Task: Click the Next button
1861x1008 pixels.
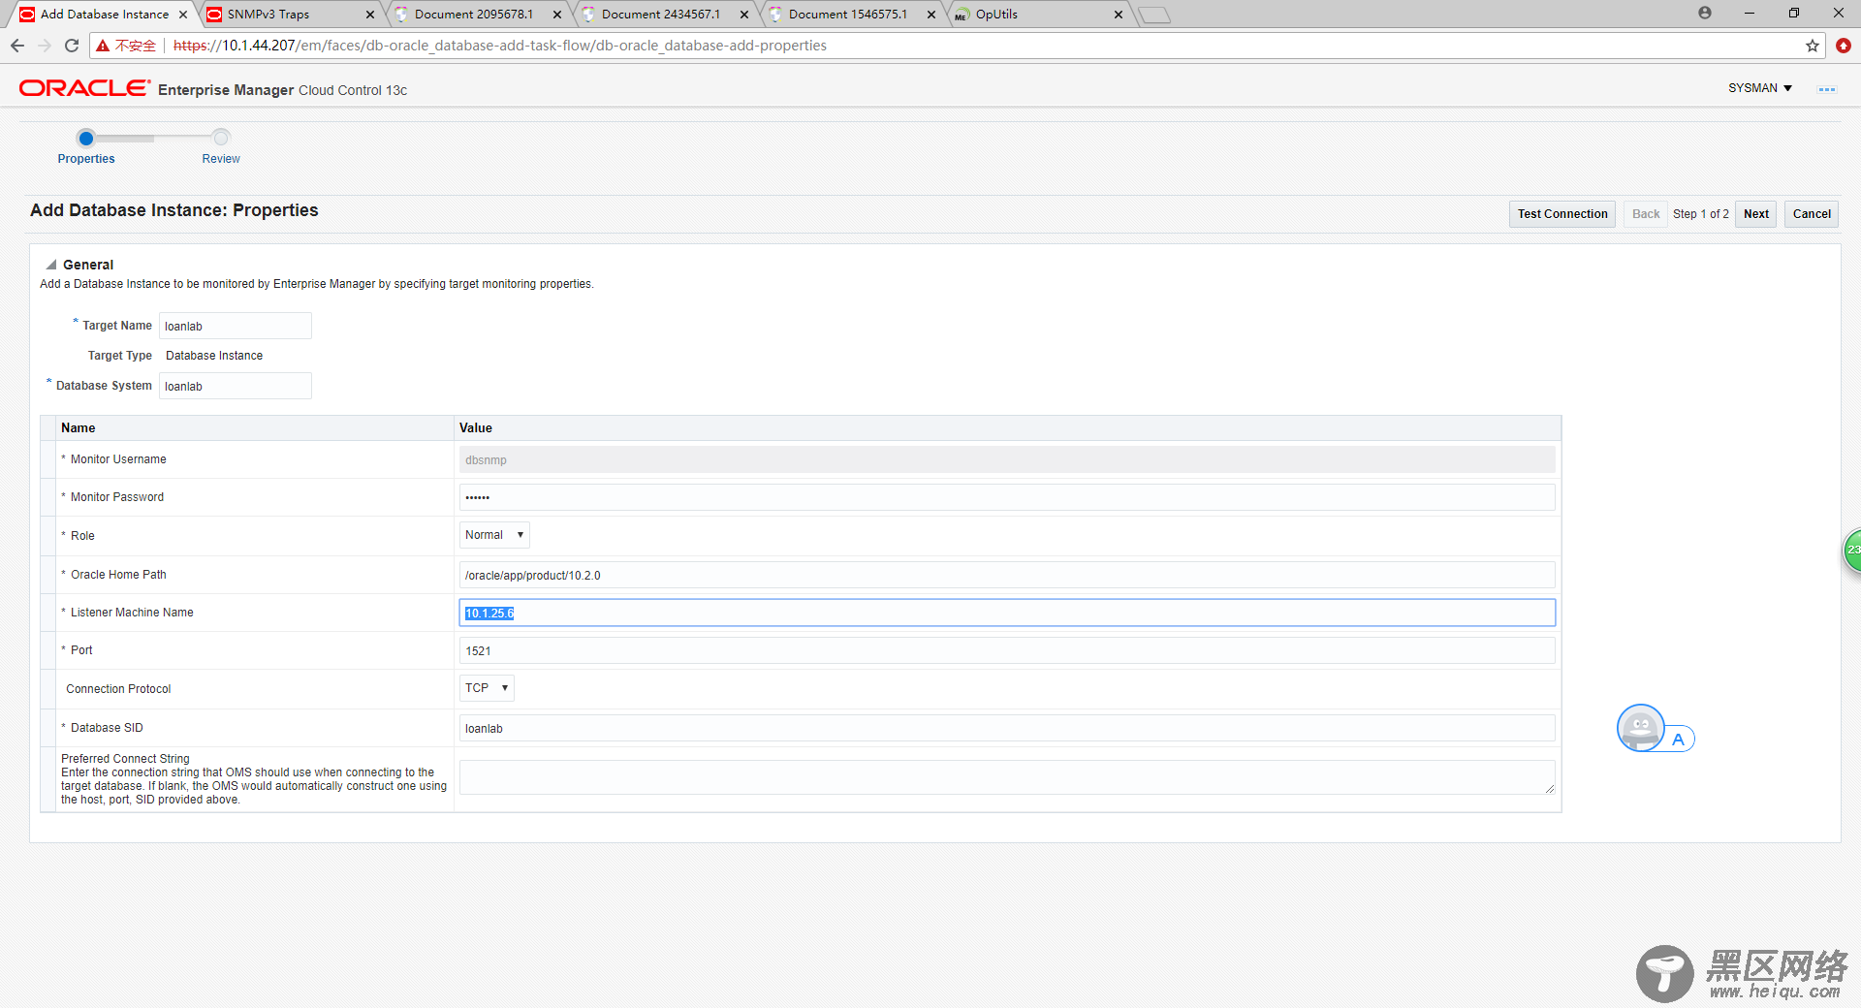Action: click(x=1755, y=214)
